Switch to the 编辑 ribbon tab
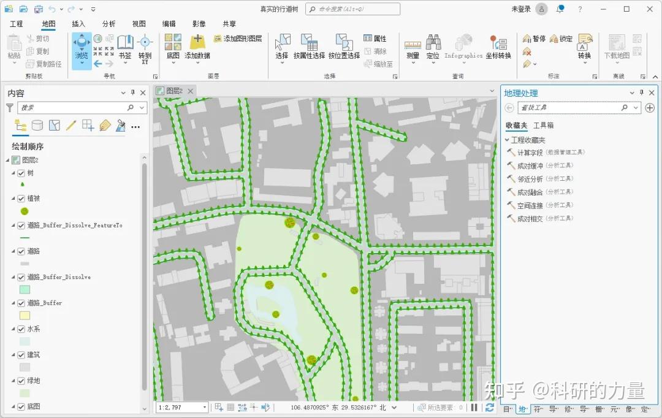This screenshot has width=662, height=418. click(169, 24)
